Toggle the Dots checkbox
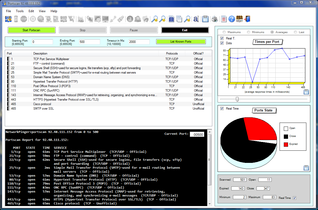This screenshot has width=318, height=210. (222, 43)
